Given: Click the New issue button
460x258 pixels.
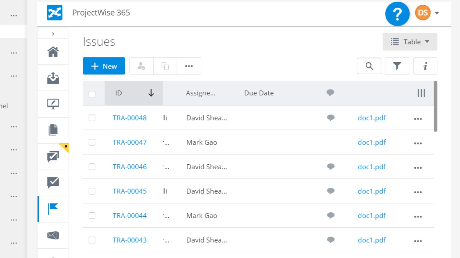Looking at the screenshot, I should click(104, 66).
